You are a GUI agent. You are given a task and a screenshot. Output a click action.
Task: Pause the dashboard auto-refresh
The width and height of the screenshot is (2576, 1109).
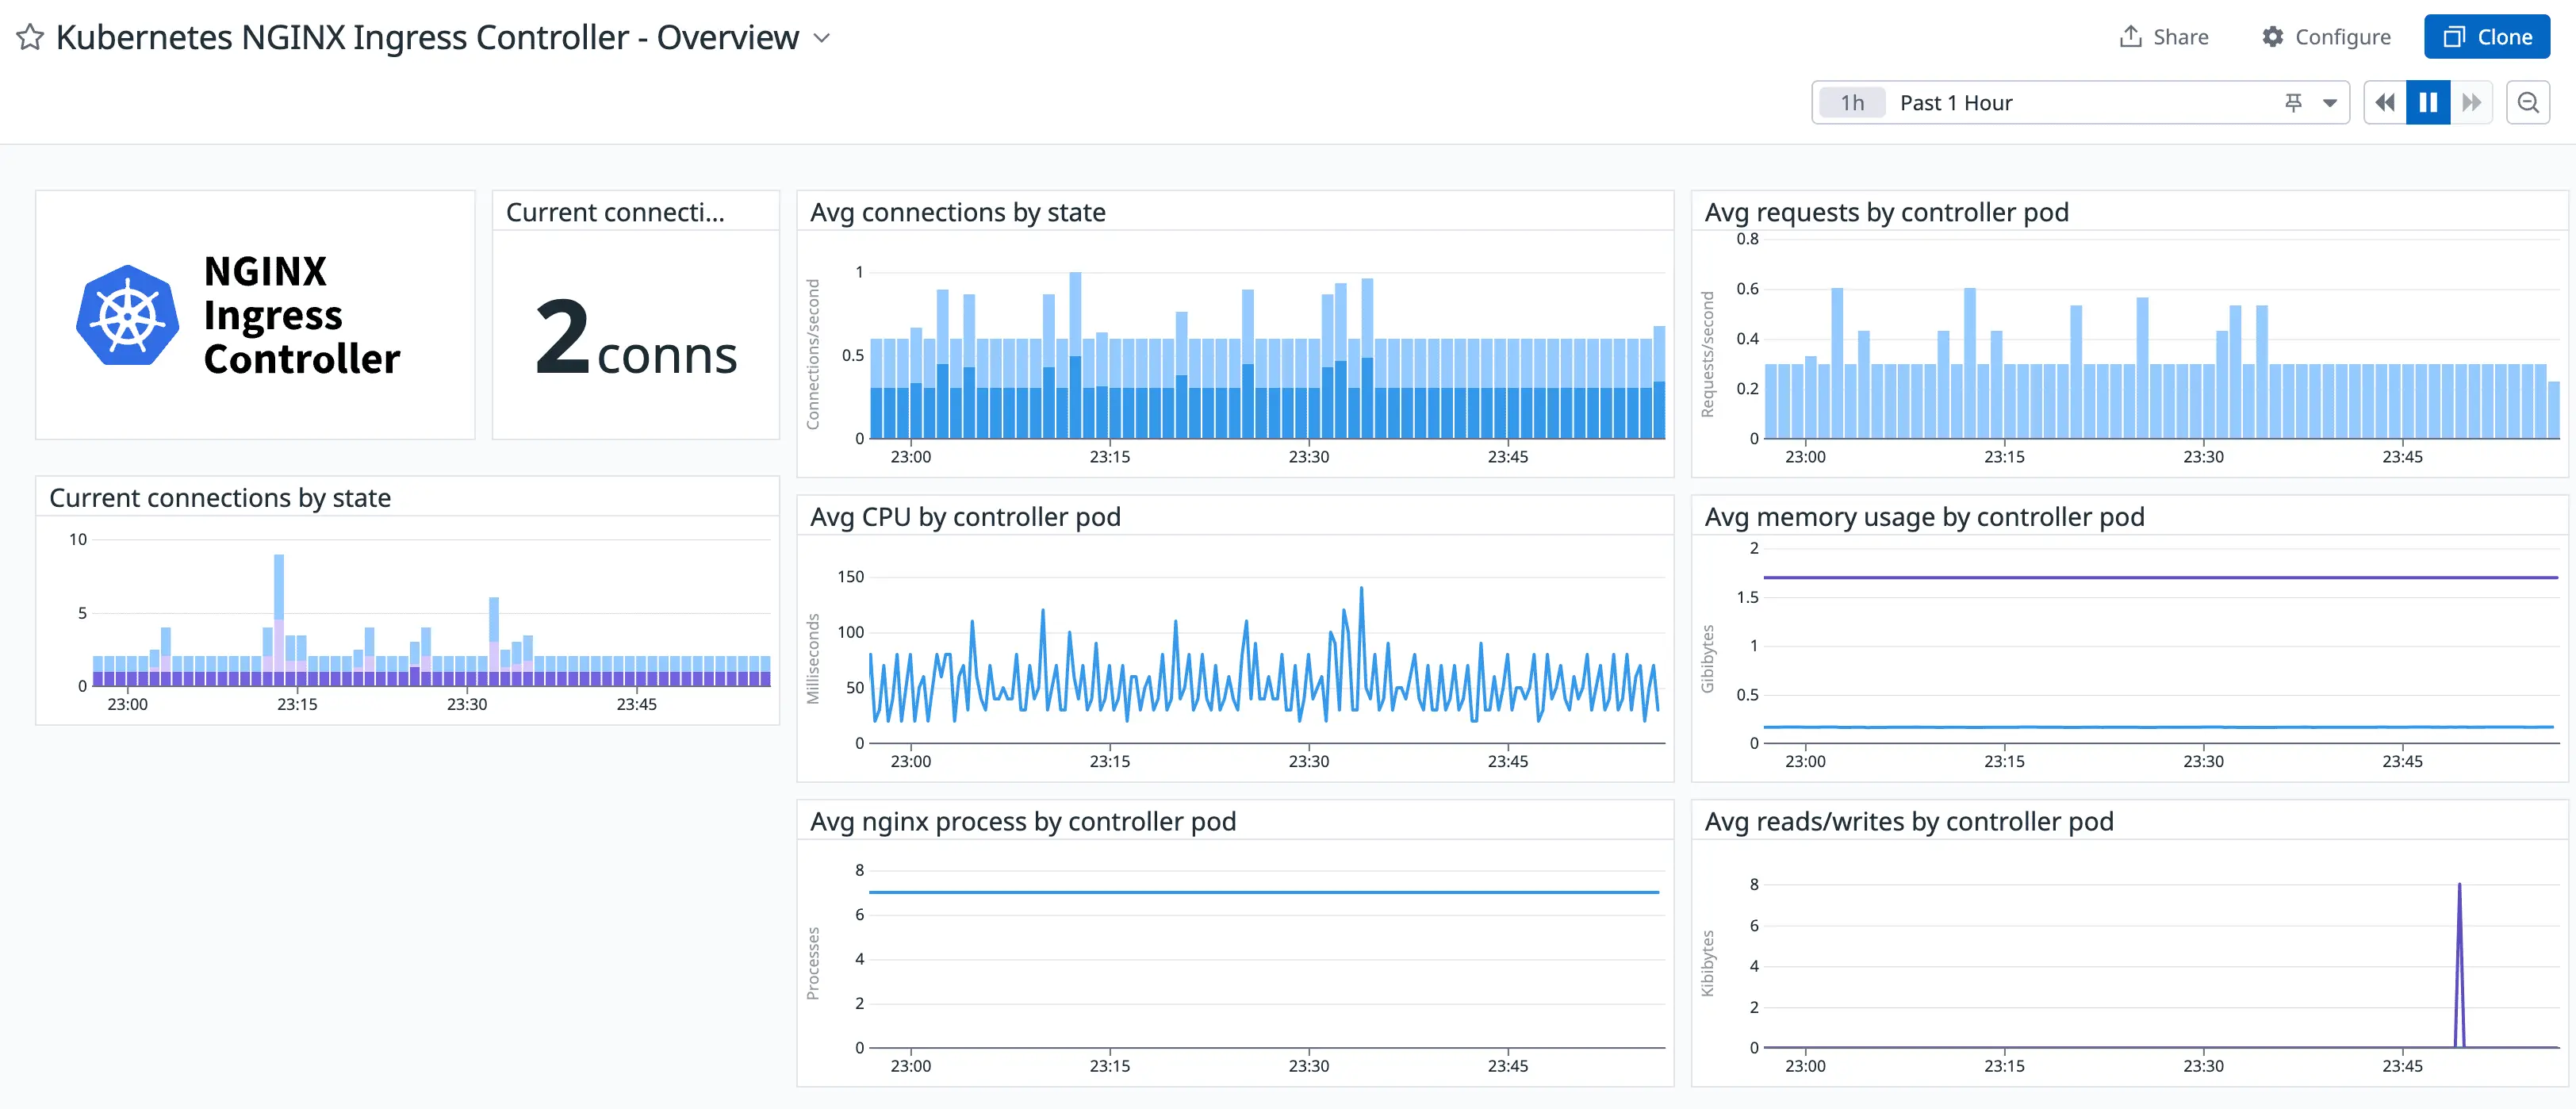pyautogui.click(x=2429, y=101)
